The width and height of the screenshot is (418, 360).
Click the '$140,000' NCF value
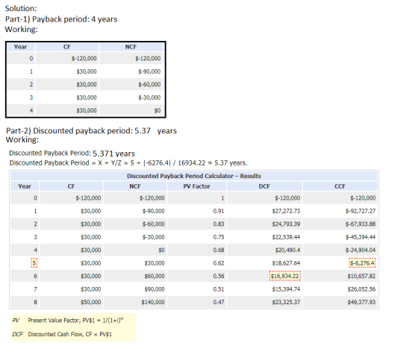[153, 302]
